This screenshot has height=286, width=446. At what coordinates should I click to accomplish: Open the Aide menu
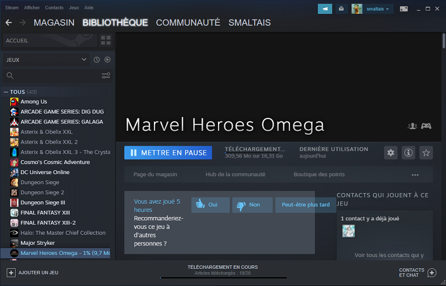(x=89, y=8)
